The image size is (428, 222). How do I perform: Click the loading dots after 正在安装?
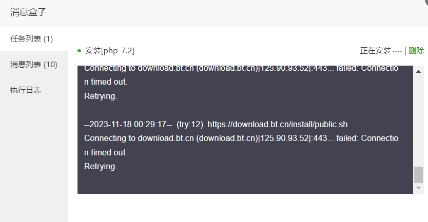398,51
